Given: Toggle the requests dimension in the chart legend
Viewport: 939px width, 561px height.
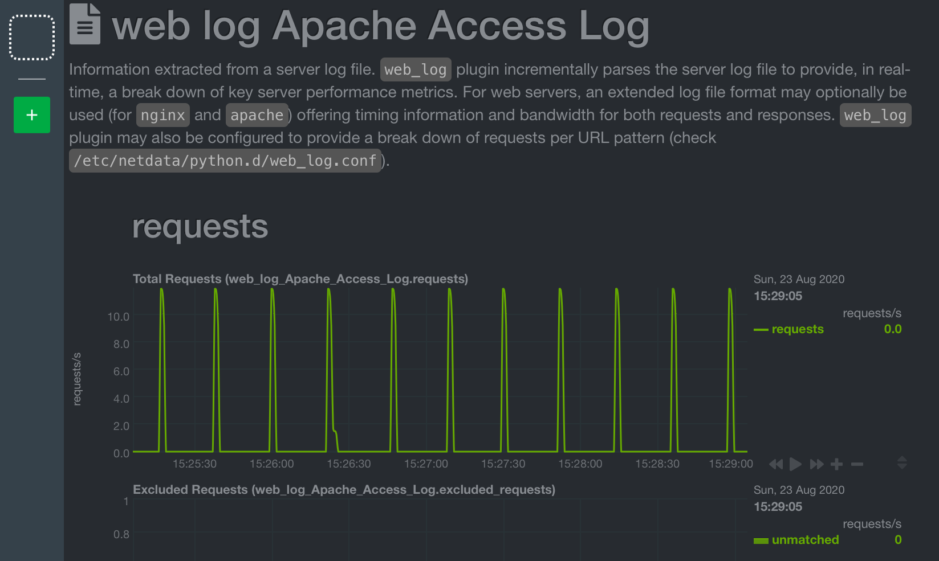Looking at the screenshot, I should (797, 329).
